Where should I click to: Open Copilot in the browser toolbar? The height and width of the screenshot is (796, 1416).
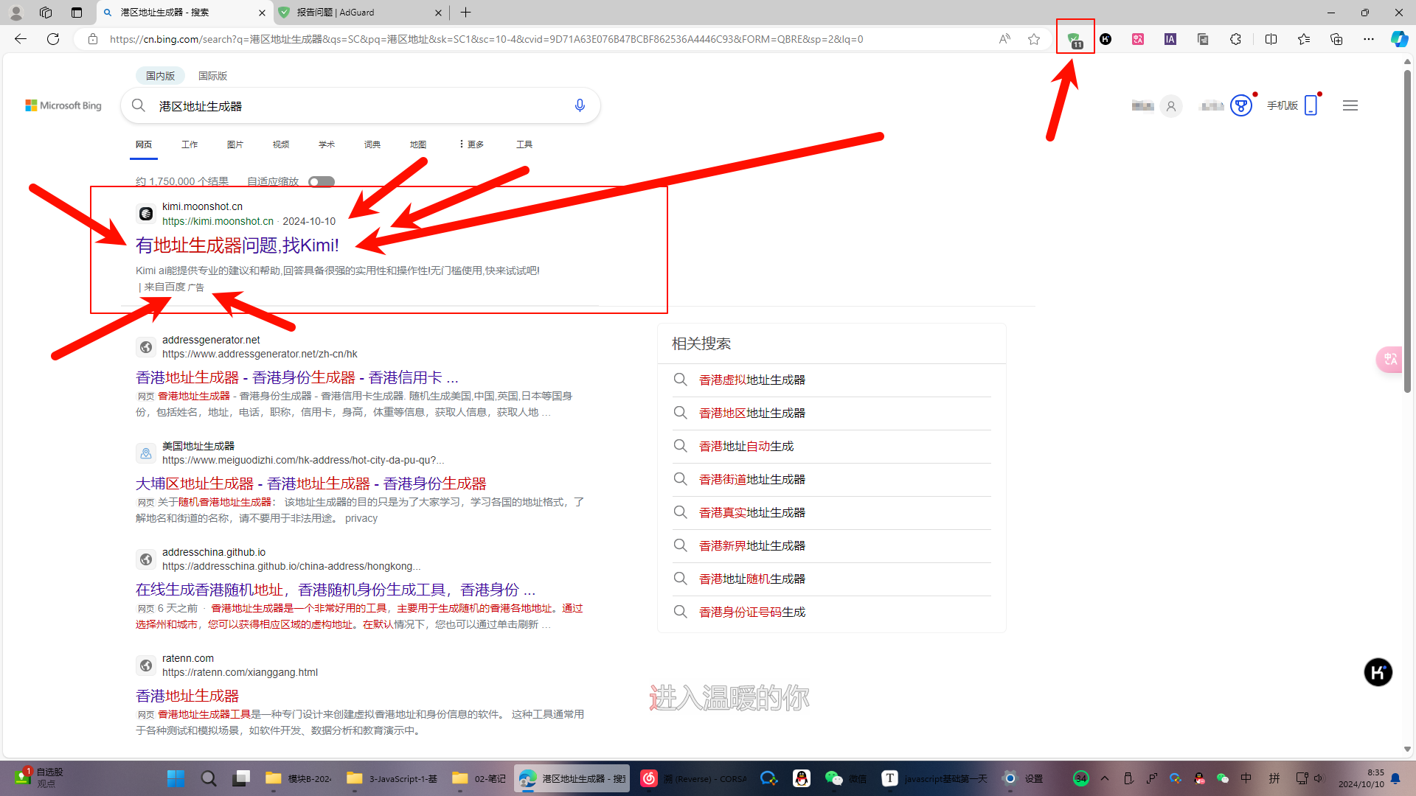[x=1399, y=39]
